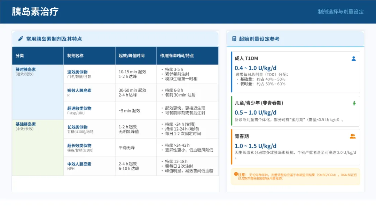Screen dimensions: 376x211
Task: Click the 0.5 ~ 1.0 U/kg/d dose value
Action: (256, 112)
